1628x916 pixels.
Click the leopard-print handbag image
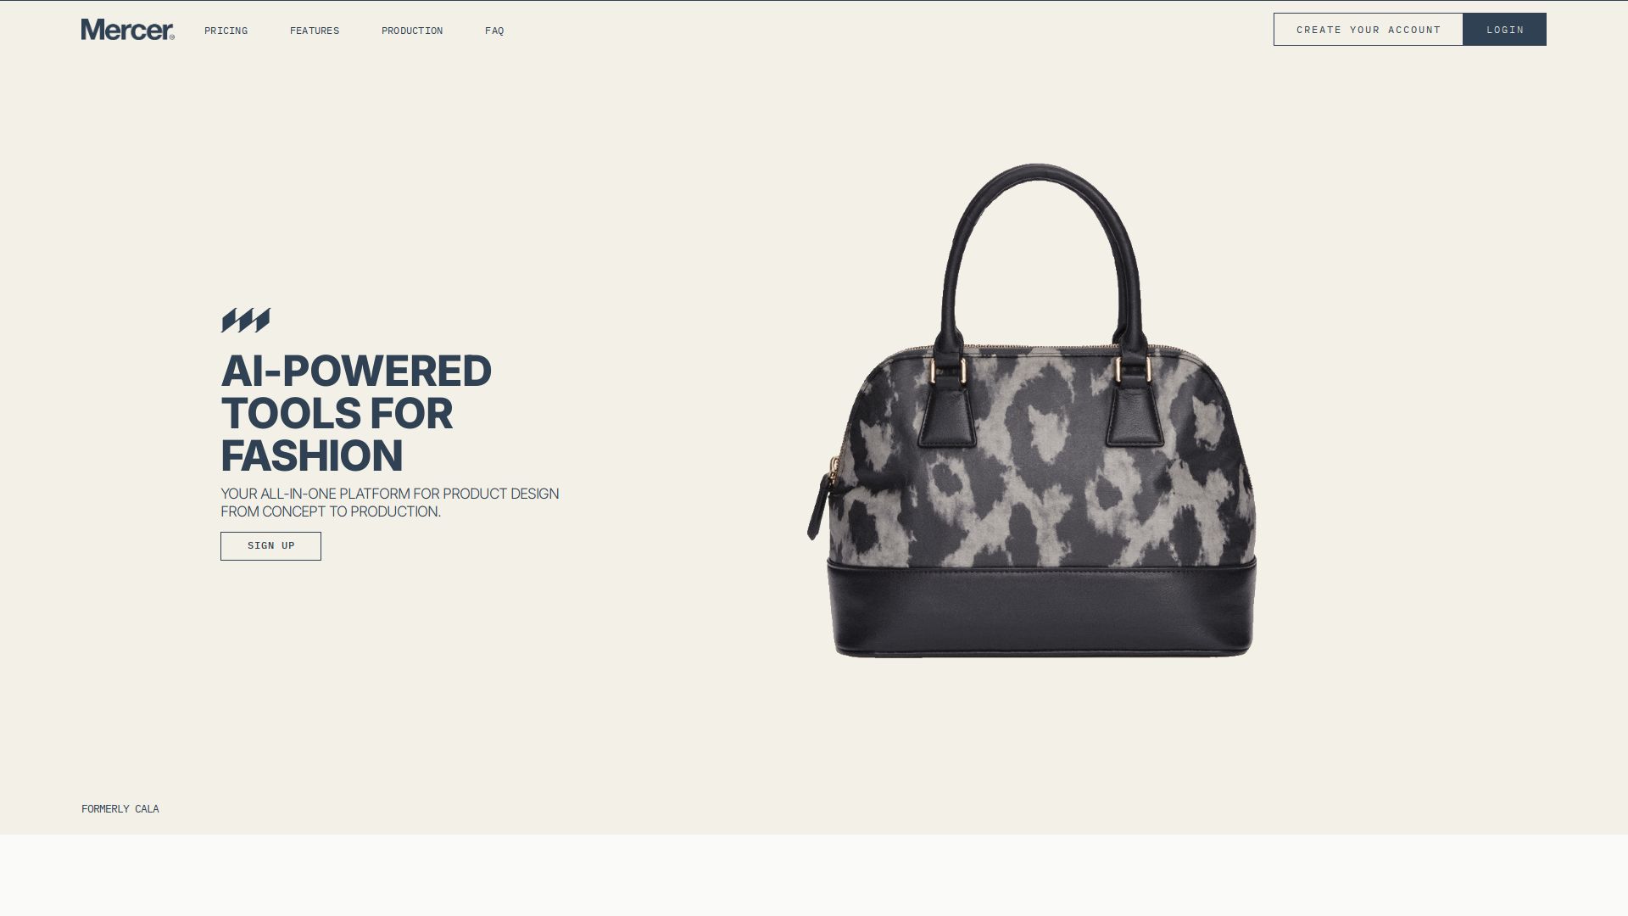pos(1032,411)
